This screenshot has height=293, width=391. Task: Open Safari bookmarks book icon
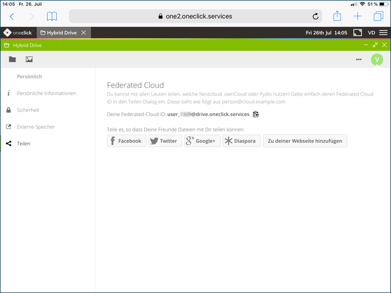pos(52,16)
